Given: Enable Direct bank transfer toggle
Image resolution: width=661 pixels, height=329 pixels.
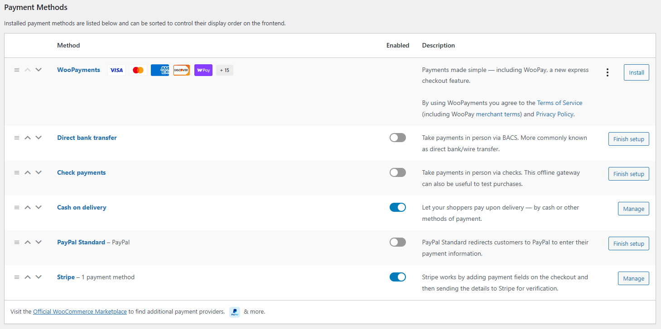Looking at the screenshot, I should (x=398, y=138).
